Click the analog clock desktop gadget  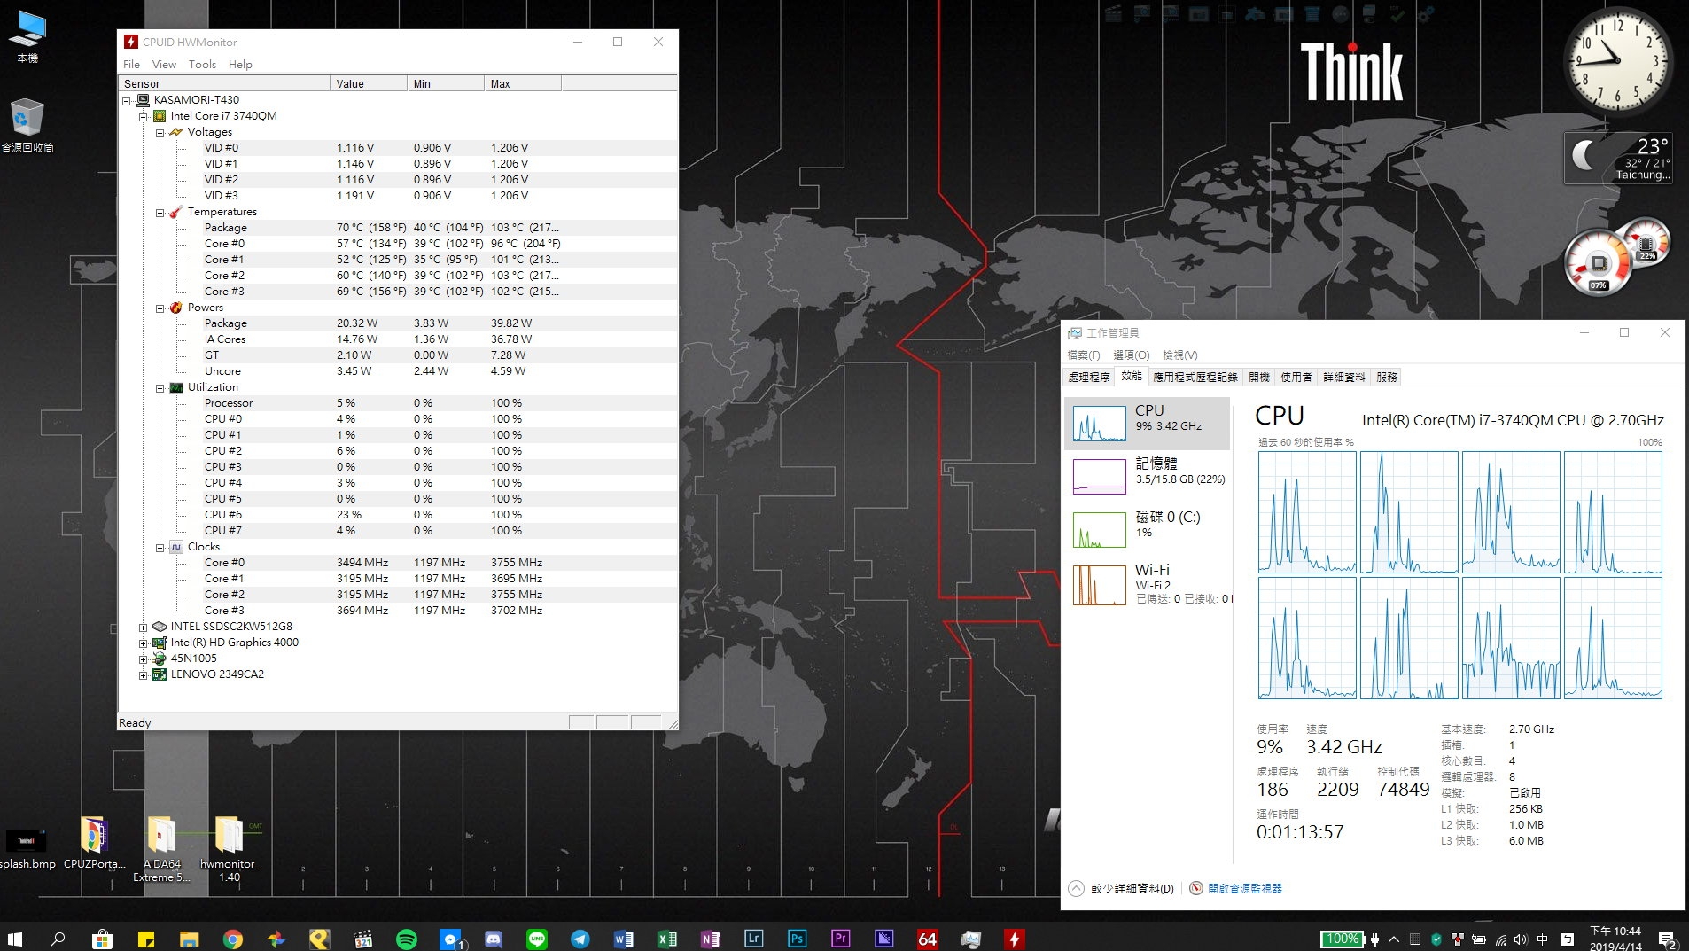pos(1618,61)
